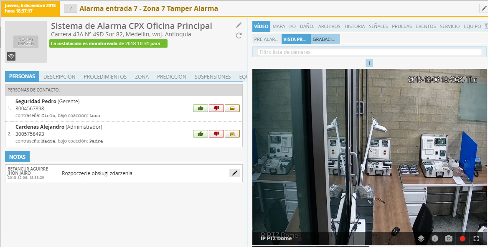
Task: Confirm Cardenas Alejandro with thumbs up
Action: pyautogui.click(x=201, y=134)
